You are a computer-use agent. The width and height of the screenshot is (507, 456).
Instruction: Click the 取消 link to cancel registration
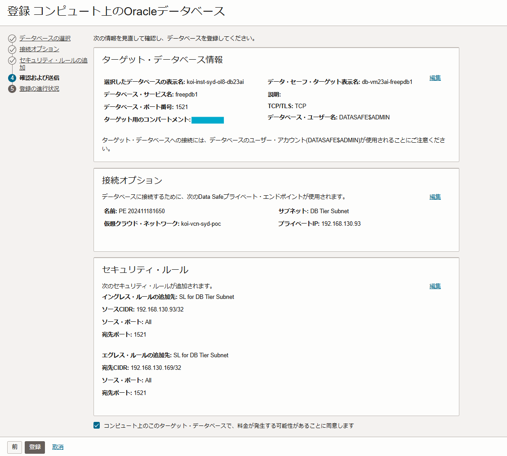pos(58,447)
